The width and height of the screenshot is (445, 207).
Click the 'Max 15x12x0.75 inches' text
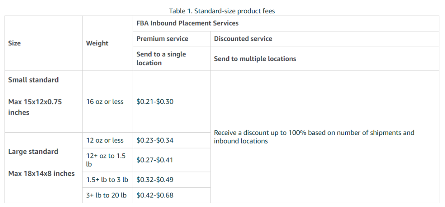(35, 107)
